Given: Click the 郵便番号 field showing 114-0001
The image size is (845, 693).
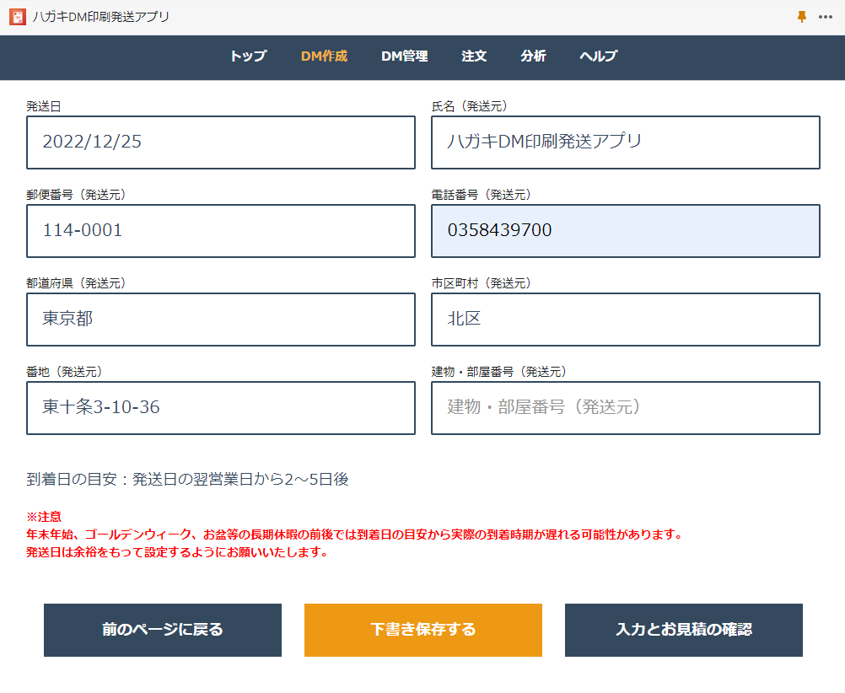Looking at the screenshot, I should 221,231.
